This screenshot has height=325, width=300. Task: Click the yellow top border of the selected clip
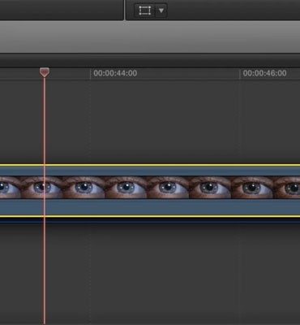[x=150, y=165]
